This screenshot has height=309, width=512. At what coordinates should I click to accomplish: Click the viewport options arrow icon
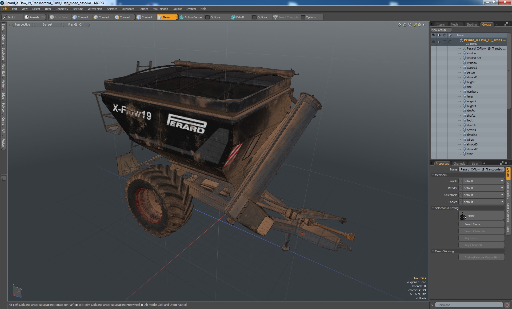424,25
